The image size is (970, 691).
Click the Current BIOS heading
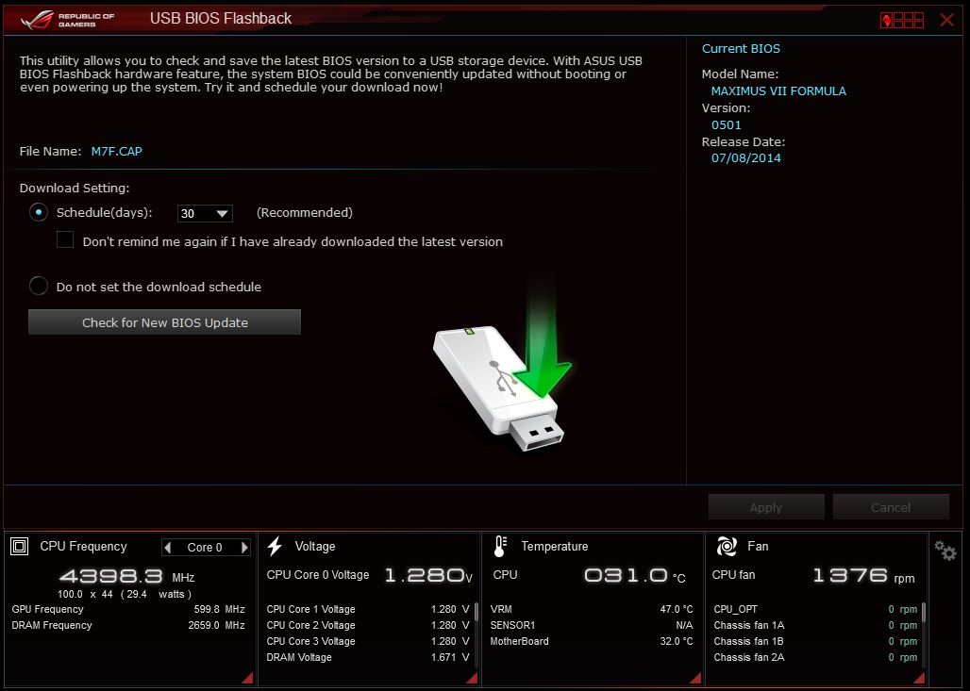741,48
